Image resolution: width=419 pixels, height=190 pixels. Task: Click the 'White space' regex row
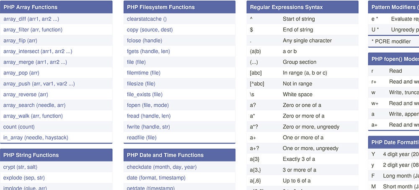click(x=303, y=95)
